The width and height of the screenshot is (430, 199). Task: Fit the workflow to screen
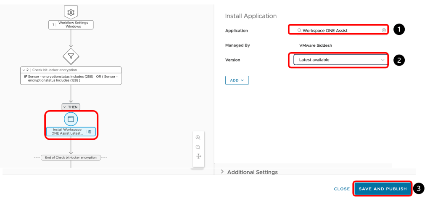click(x=198, y=157)
